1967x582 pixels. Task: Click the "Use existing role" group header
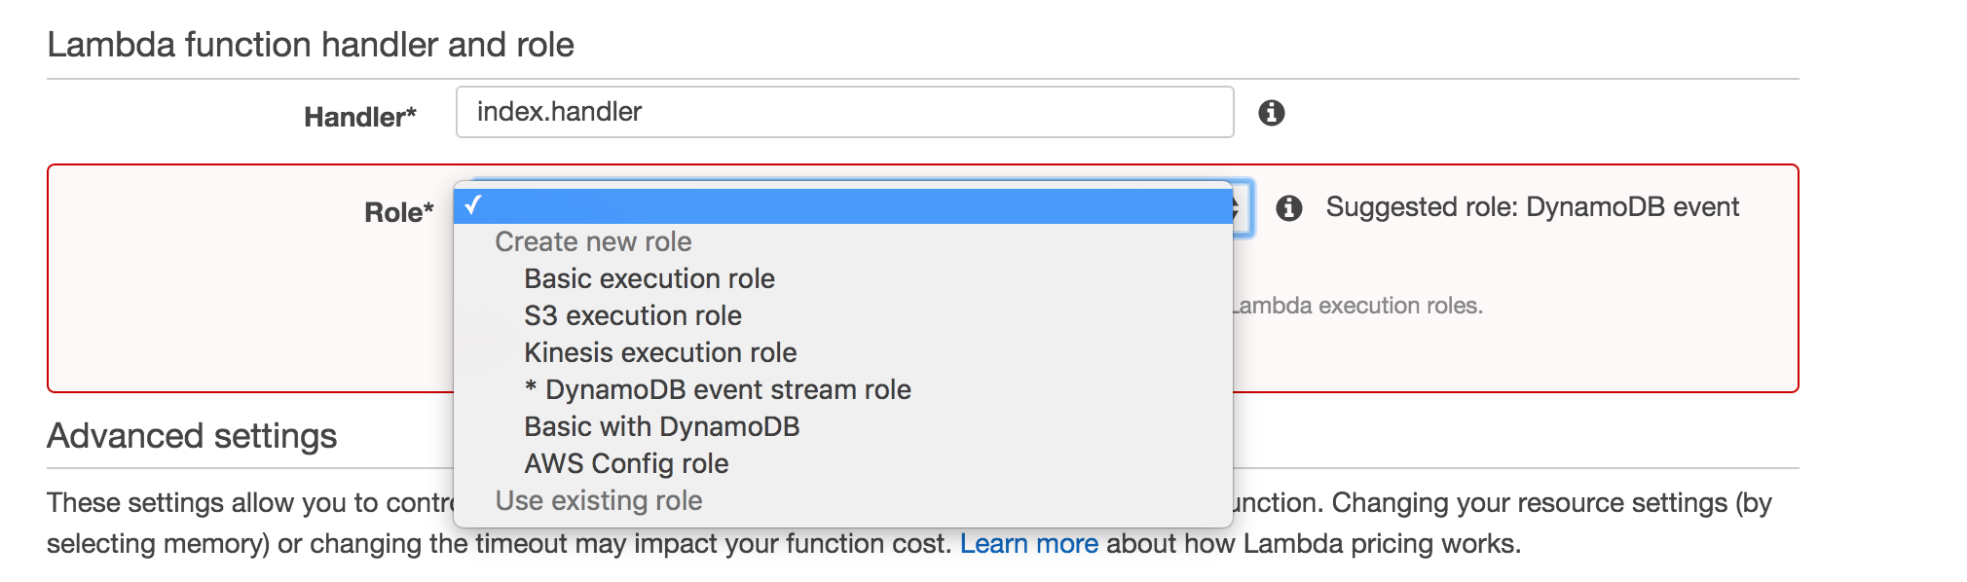tap(598, 501)
